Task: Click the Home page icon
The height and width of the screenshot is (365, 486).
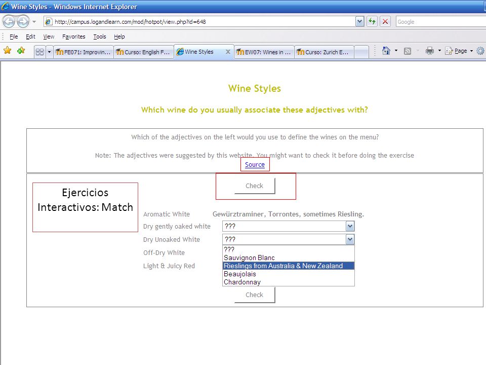Action: (x=386, y=51)
